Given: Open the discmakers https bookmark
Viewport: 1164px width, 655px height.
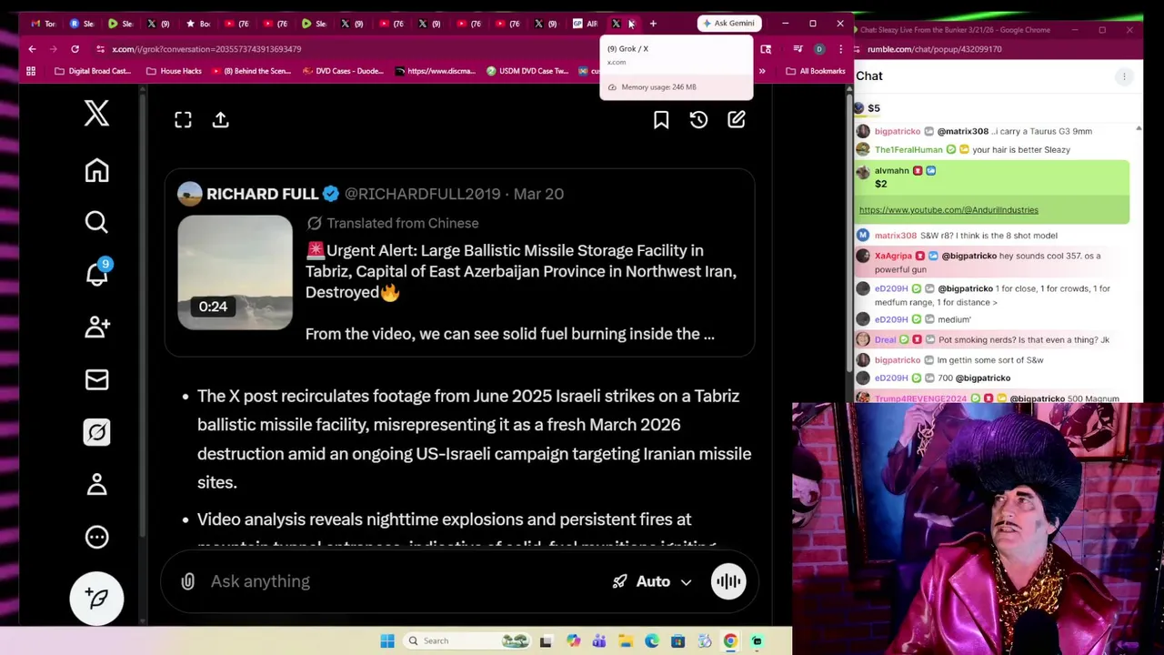Looking at the screenshot, I should coord(435,71).
